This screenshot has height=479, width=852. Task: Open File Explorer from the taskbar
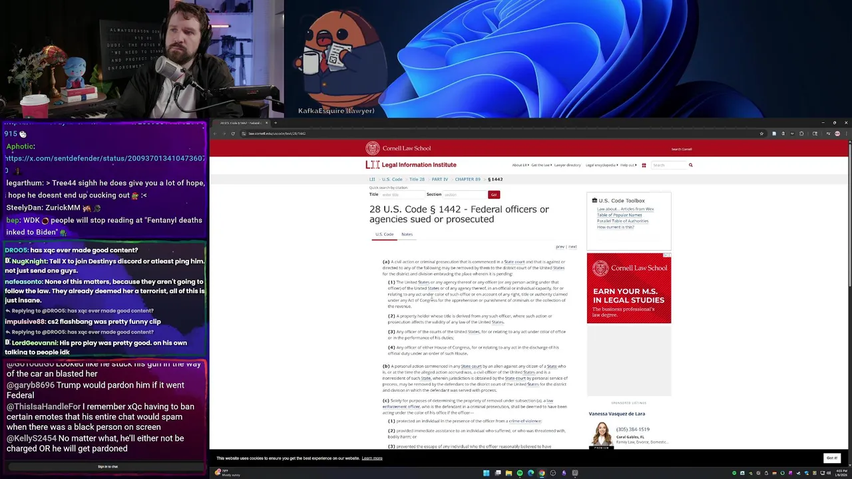[509, 473]
